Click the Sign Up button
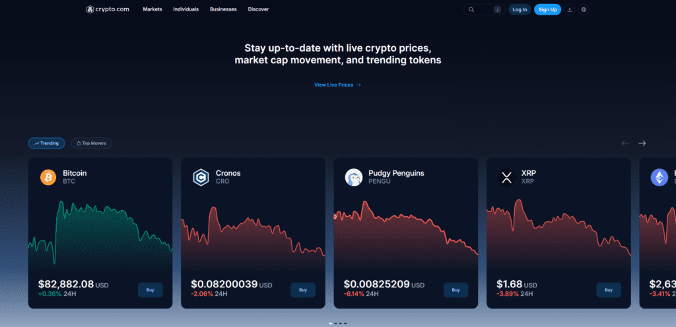This screenshot has width=676, height=327. (547, 9)
